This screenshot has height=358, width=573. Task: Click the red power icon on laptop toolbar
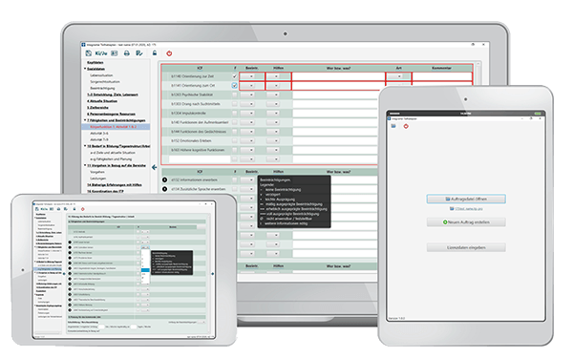click(x=169, y=53)
